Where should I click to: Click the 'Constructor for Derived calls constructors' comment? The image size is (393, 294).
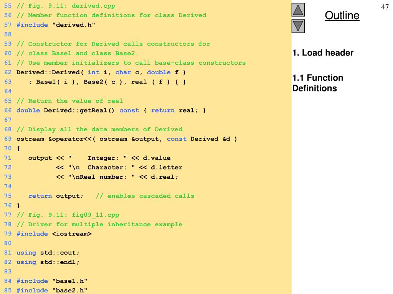click(x=113, y=44)
